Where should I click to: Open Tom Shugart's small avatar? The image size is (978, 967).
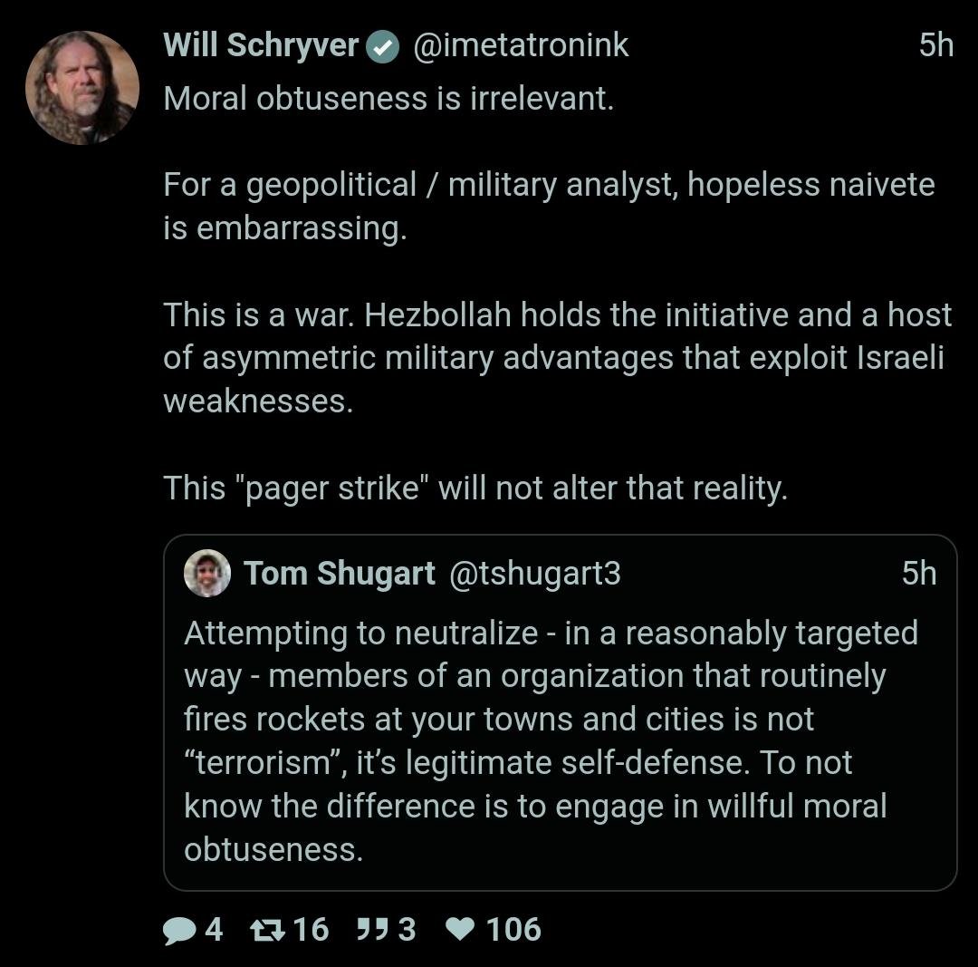207,573
